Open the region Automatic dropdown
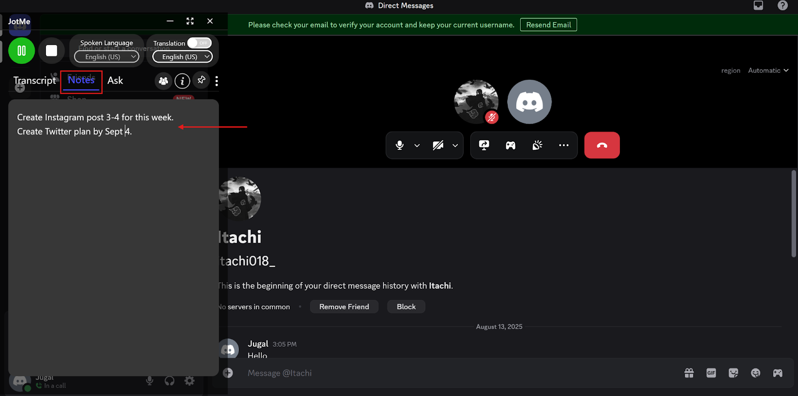The height and width of the screenshot is (396, 798). pos(768,71)
